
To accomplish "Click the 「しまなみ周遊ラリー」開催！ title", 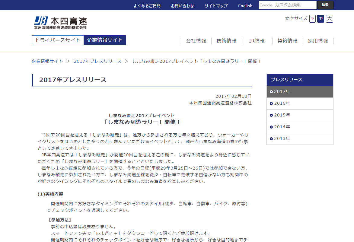I will click(x=142, y=122).
